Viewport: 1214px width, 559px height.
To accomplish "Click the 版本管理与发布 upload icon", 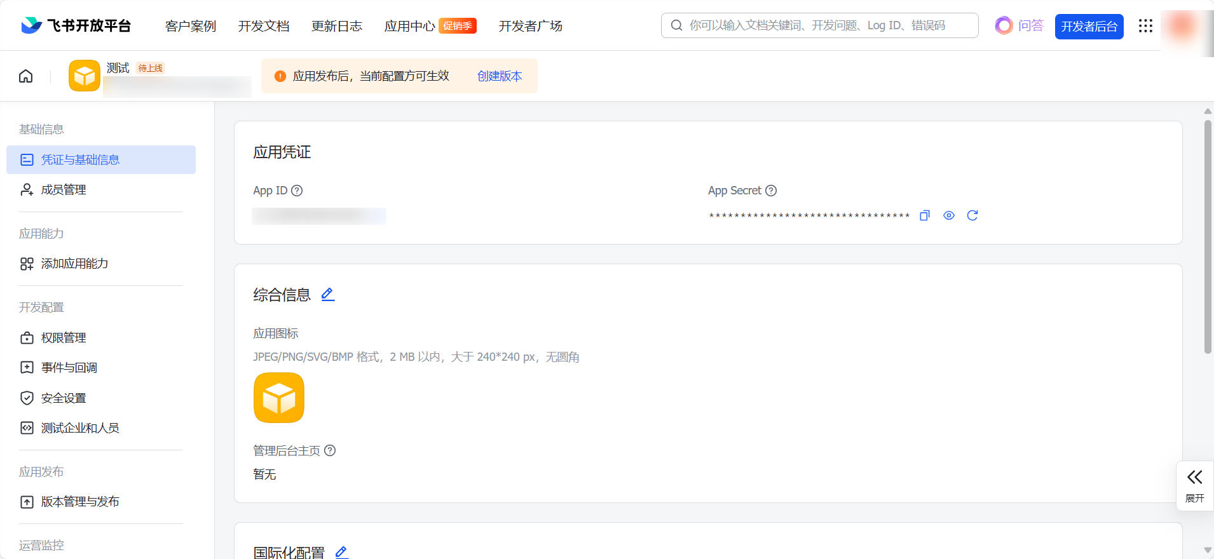I will point(27,502).
